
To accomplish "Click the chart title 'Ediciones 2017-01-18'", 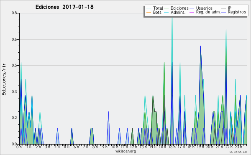I will click(64, 7).
